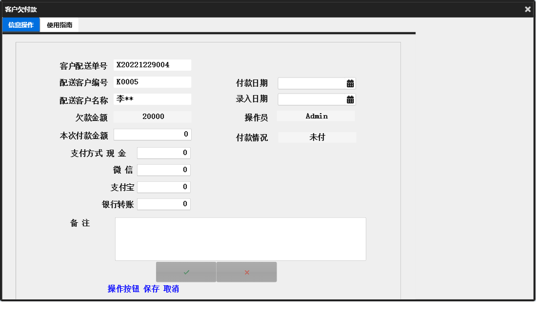Click the red X cancel button

(x=246, y=272)
